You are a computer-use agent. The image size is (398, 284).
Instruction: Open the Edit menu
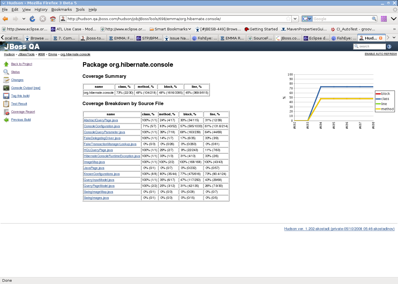click(x=15, y=9)
